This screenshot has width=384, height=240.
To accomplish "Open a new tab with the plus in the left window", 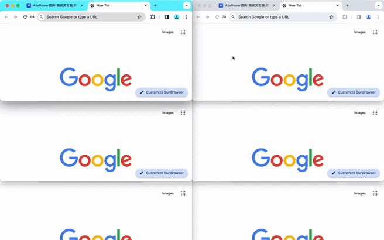I will 155,5.
